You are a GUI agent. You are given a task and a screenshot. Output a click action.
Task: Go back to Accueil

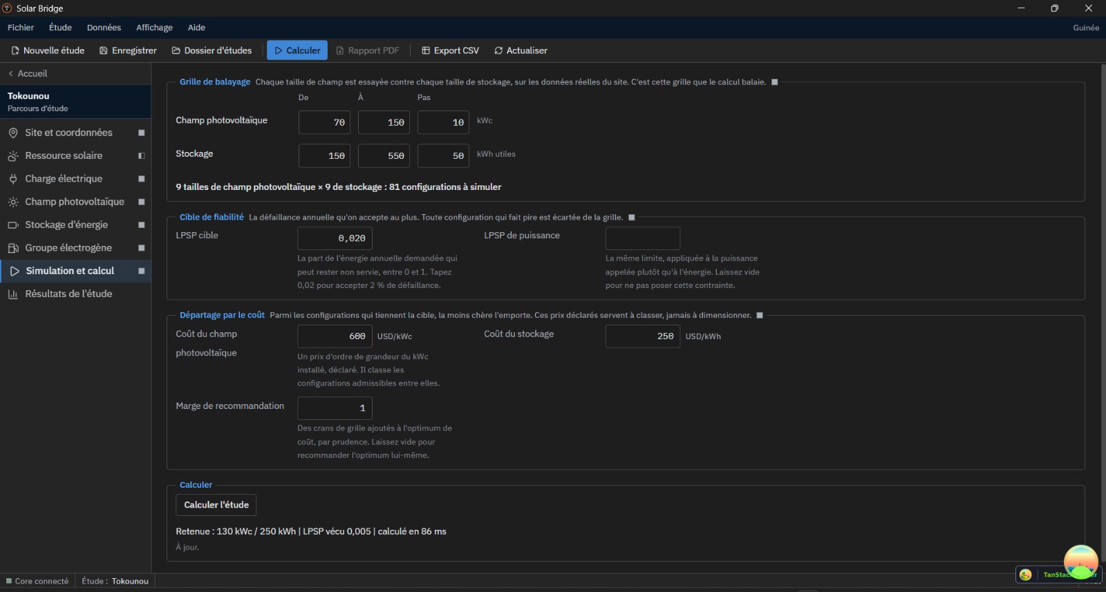pos(28,73)
